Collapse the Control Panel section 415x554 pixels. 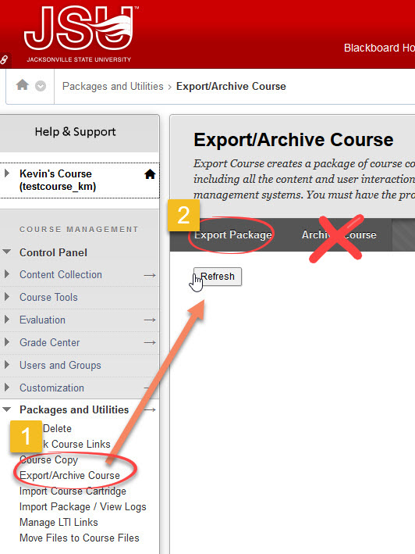7,252
